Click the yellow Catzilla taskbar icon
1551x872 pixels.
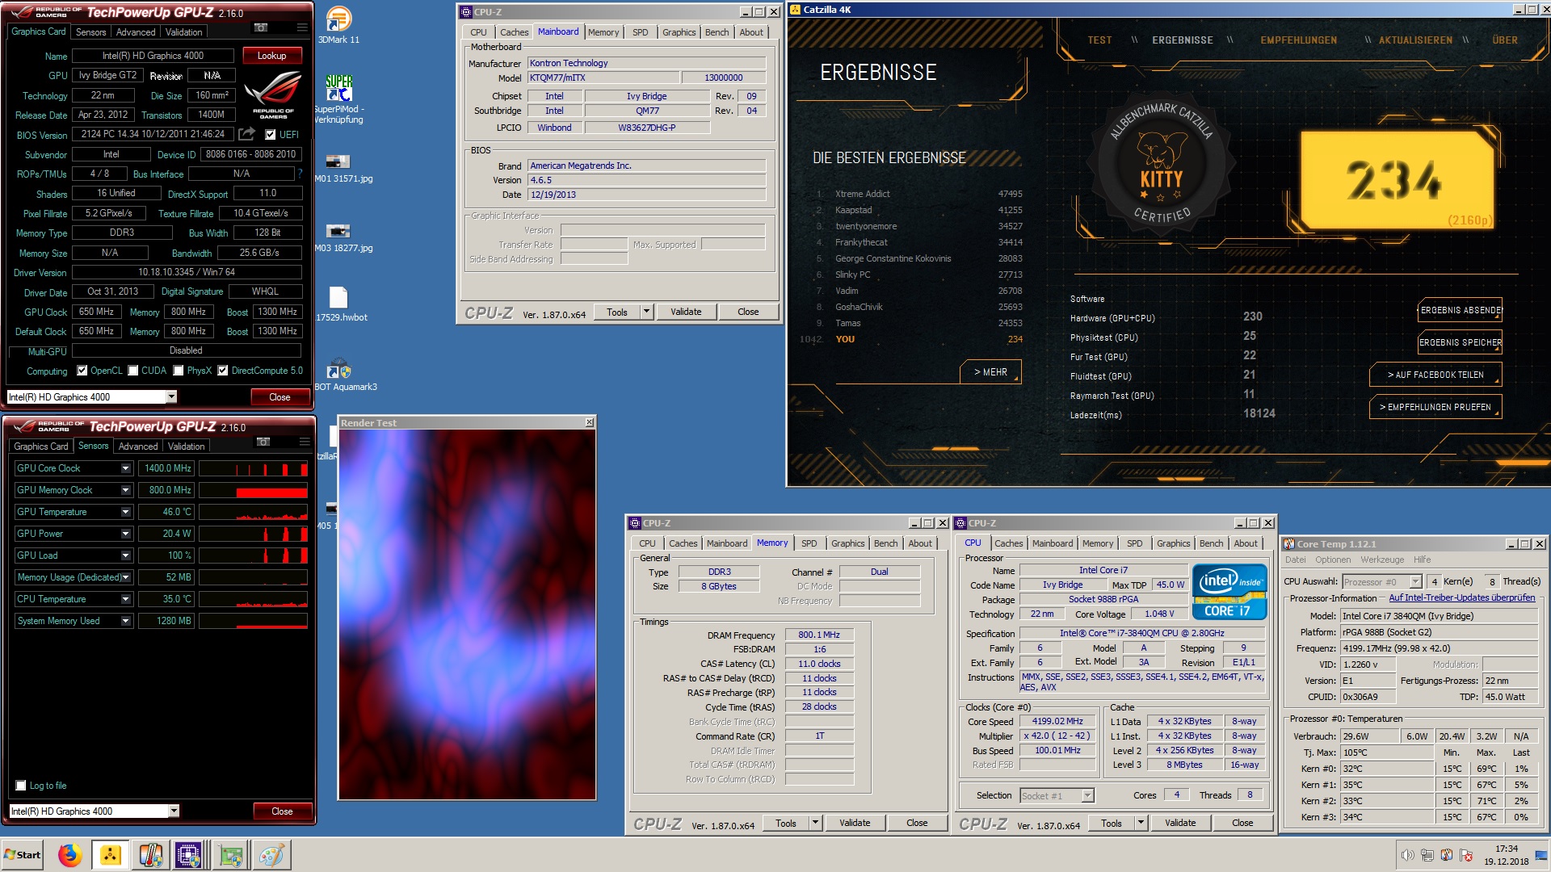[x=111, y=855]
